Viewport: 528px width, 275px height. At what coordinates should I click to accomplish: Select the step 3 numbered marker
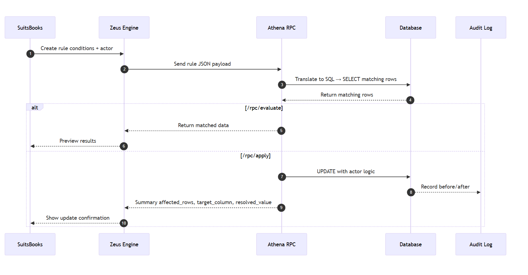[x=282, y=85]
